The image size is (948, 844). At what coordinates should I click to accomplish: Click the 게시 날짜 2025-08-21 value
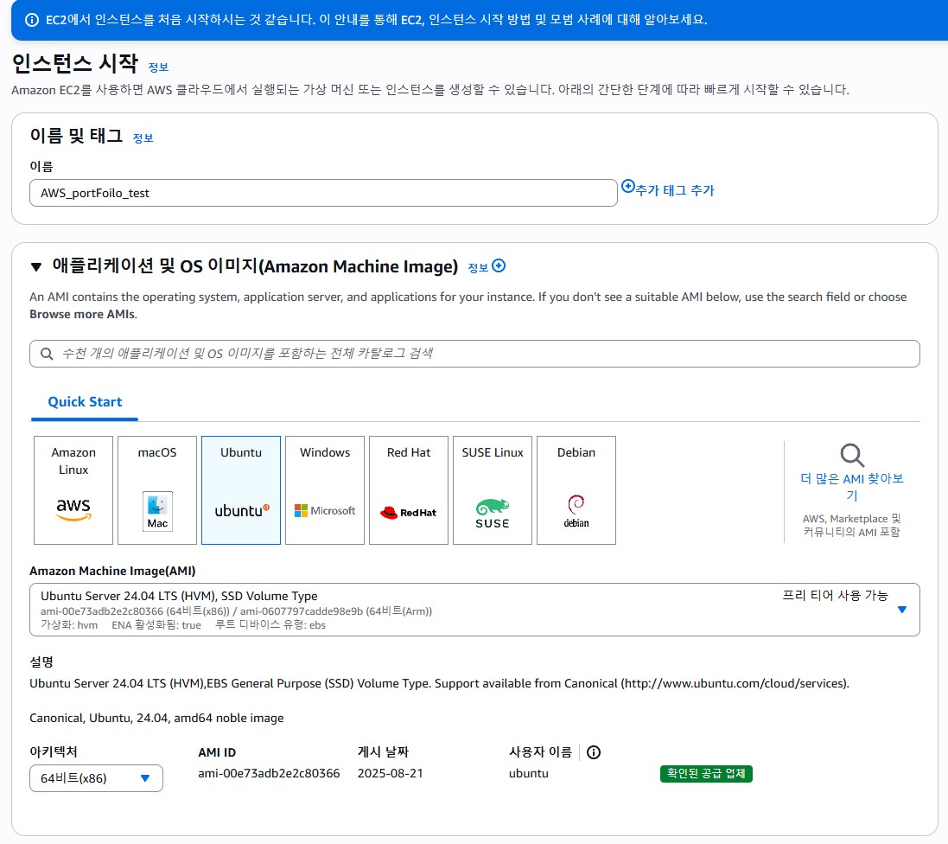pyautogui.click(x=390, y=773)
